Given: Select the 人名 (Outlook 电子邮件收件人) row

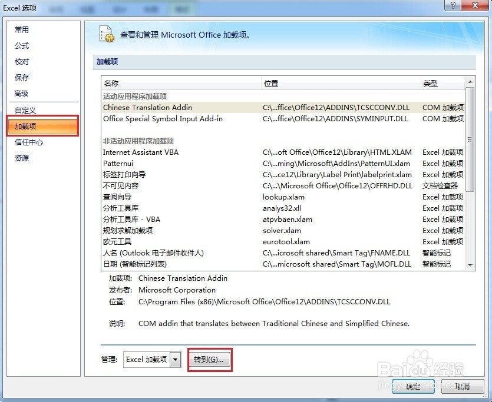Looking at the screenshot, I should [283, 253].
